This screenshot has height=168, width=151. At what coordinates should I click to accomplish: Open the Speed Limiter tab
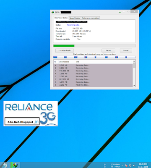coord(75,18)
